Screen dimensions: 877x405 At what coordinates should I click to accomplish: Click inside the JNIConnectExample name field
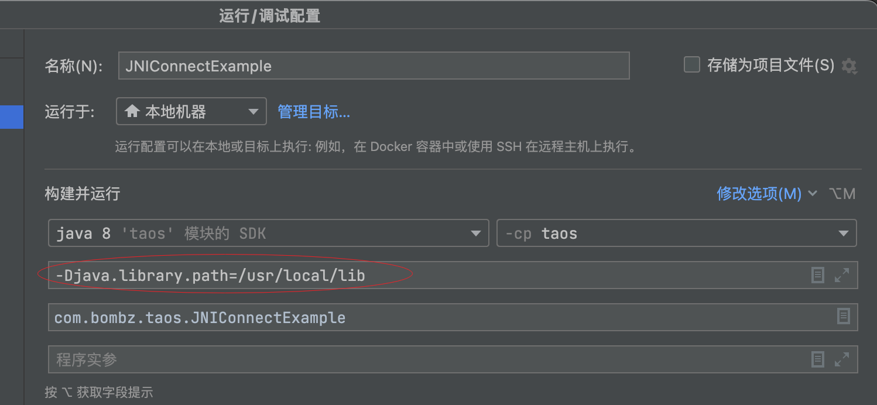click(374, 66)
